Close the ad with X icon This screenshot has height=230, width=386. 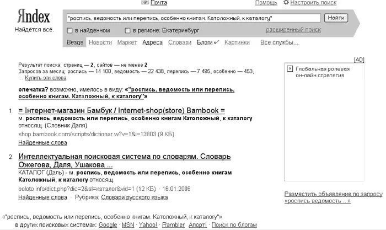pyautogui.click(x=290, y=68)
